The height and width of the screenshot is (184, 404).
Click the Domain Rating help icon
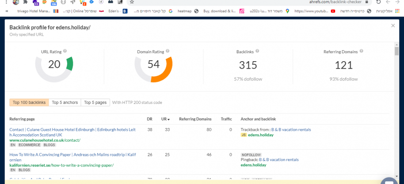[168, 51]
